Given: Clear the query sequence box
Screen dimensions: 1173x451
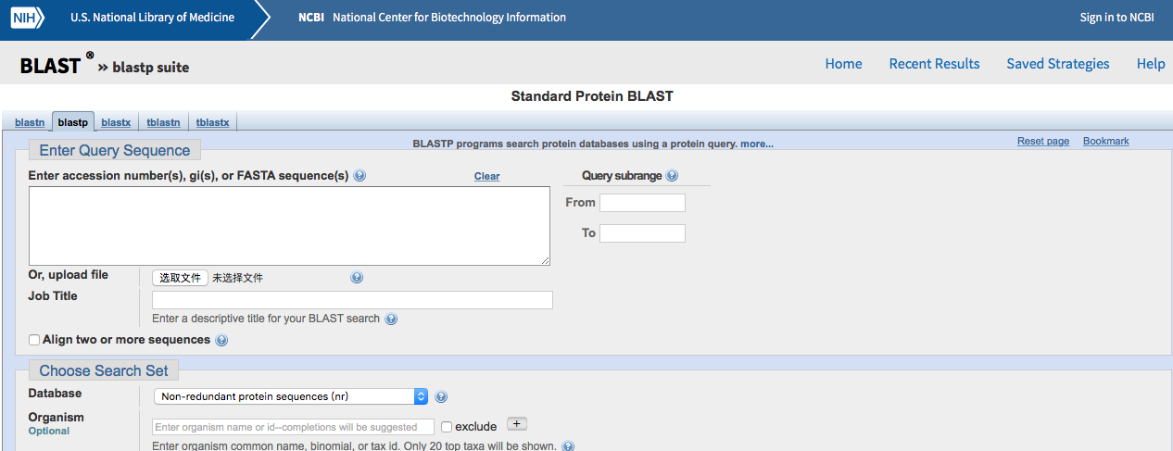Looking at the screenshot, I should tap(487, 176).
